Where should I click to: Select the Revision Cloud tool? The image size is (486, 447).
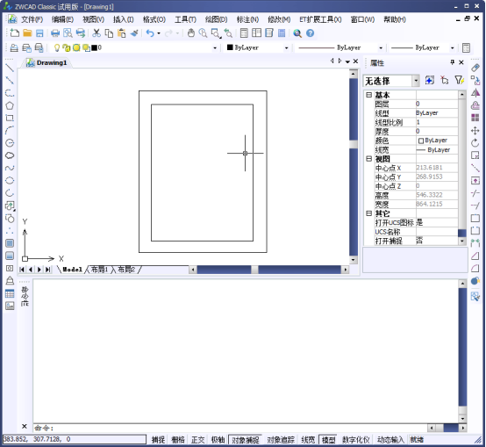click(x=10, y=155)
